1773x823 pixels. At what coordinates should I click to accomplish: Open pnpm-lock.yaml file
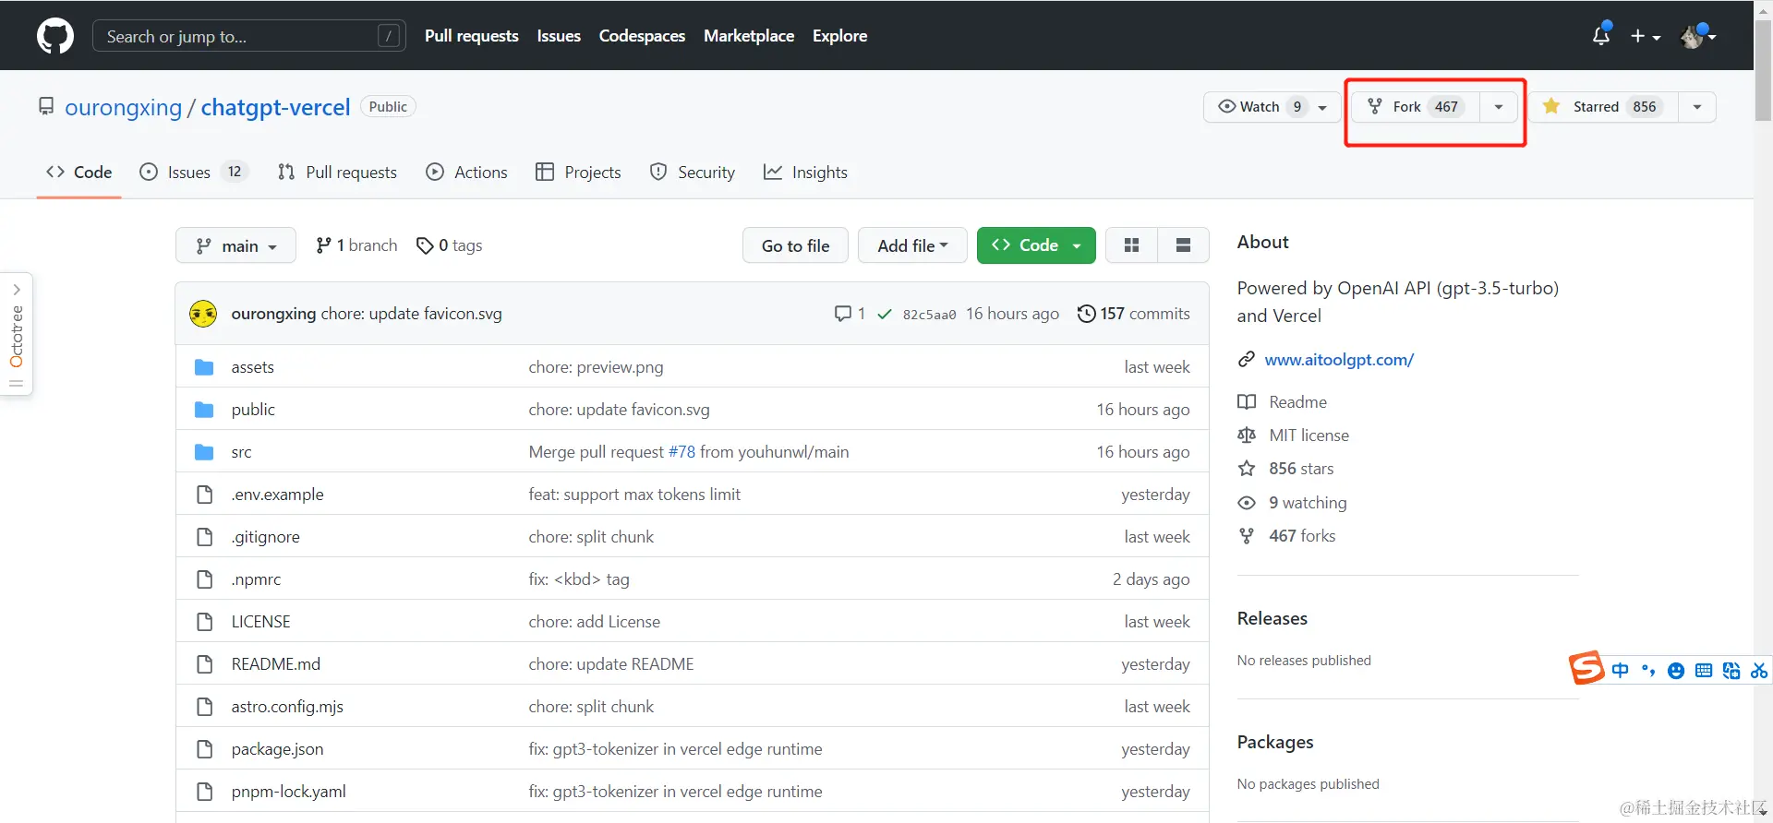click(288, 792)
